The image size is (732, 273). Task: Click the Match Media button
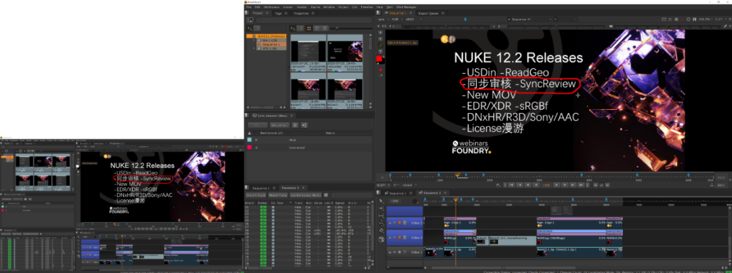(x=279, y=195)
